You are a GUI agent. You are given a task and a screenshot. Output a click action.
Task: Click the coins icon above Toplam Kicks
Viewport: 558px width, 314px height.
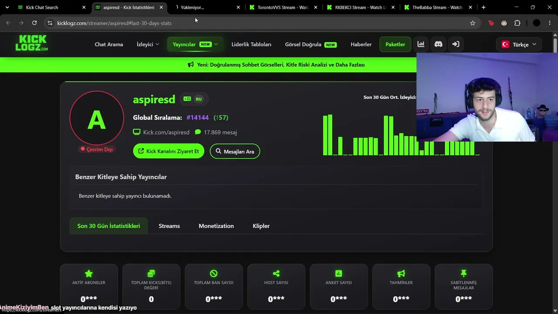click(x=151, y=273)
